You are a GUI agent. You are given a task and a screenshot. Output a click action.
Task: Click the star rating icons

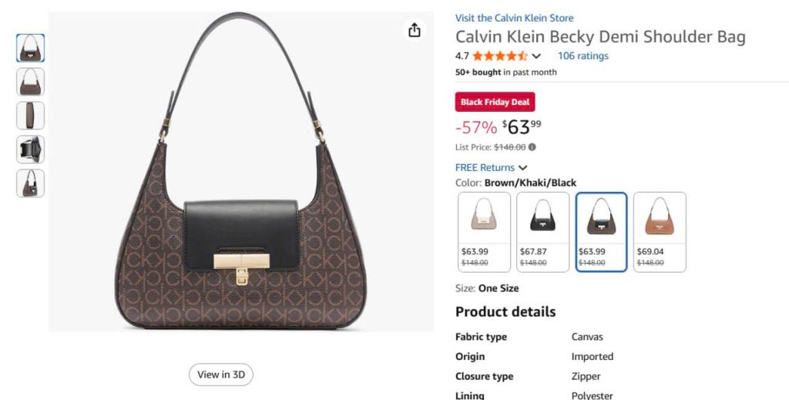click(499, 56)
